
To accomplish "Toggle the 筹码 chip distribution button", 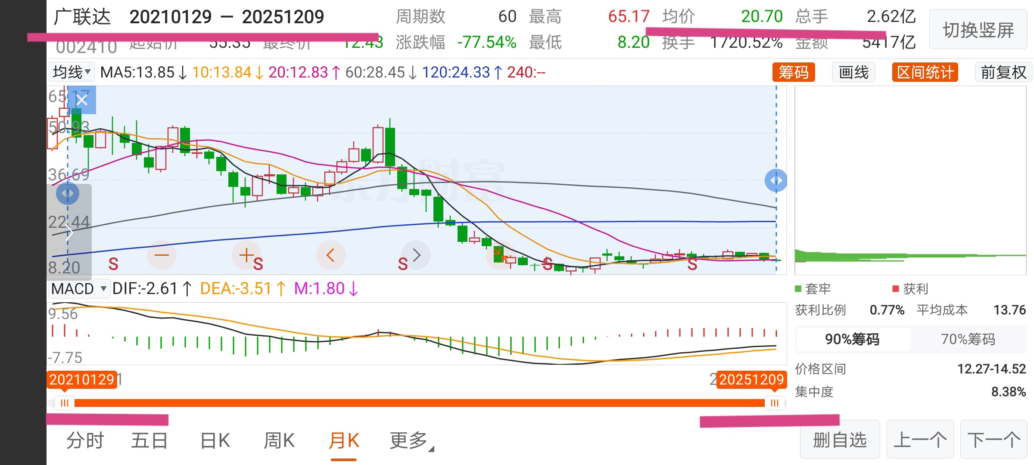I will coord(793,72).
